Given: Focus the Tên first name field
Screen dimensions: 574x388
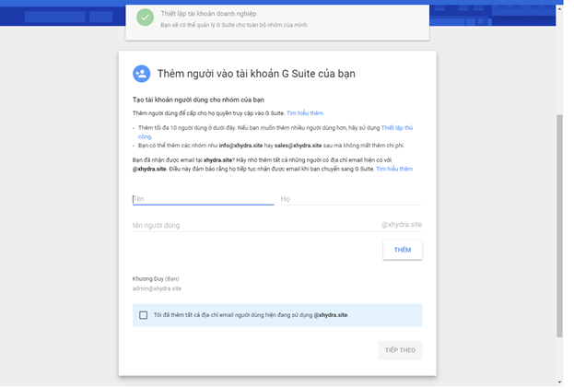Looking at the screenshot, I should tap(203, 198).
